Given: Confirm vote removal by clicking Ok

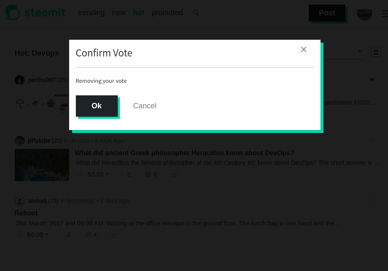Looking at the screenshot, I should click(x=96, y=106).
